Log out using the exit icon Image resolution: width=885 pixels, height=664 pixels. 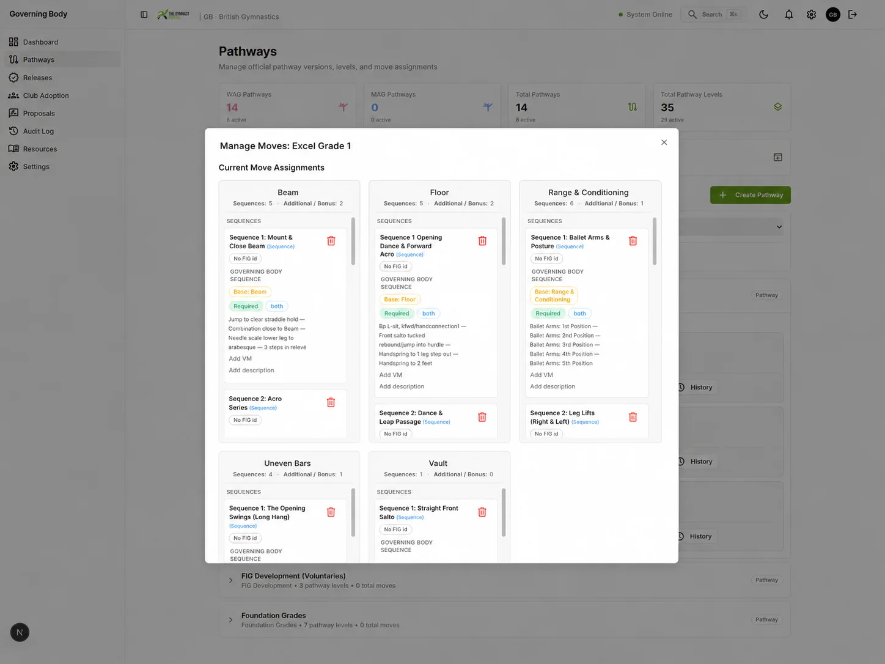coord(853,15)
